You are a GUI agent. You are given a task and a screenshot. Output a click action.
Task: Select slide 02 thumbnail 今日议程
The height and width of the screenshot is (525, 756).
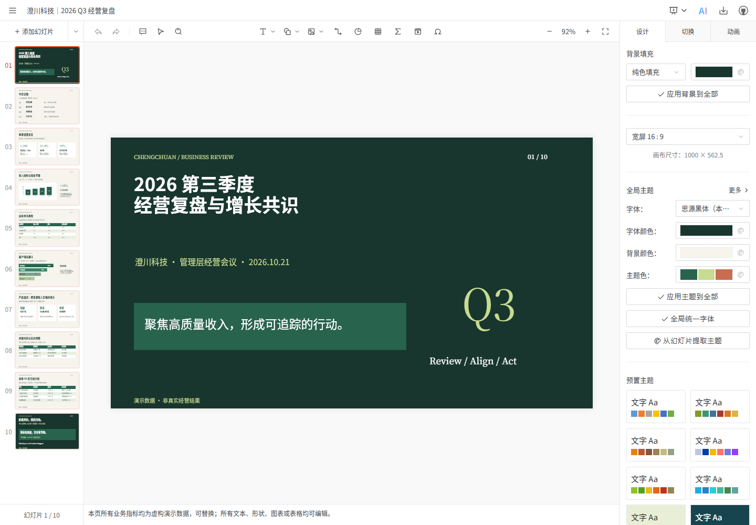(47, 106)
